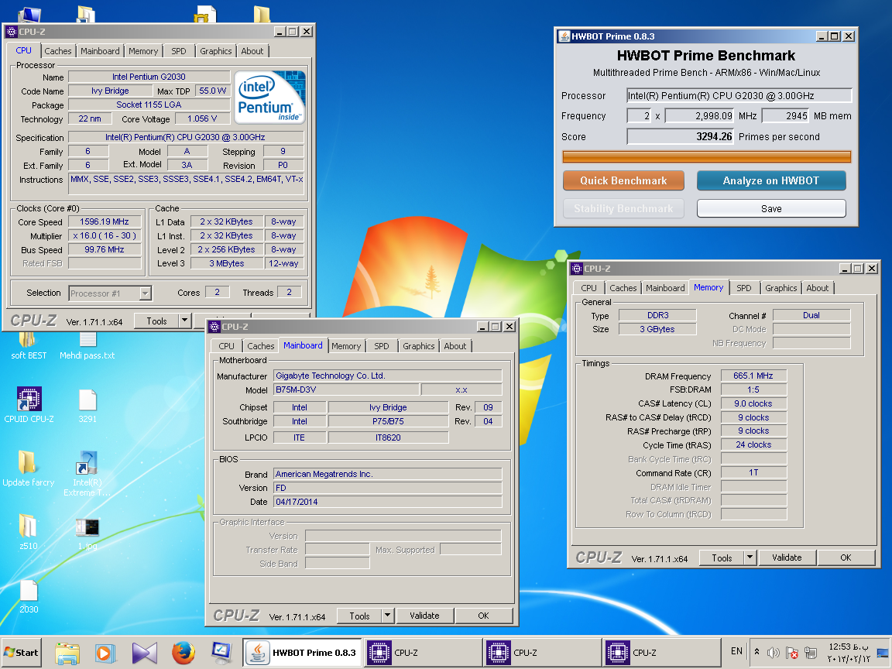Screen dimensions: 892x669
Task: Open Memory tab in CPU window
Action: (x=143, y=51)
